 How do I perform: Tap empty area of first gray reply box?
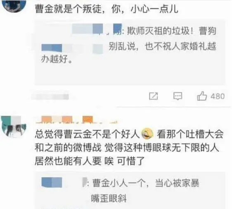click(x=130, y=74)
